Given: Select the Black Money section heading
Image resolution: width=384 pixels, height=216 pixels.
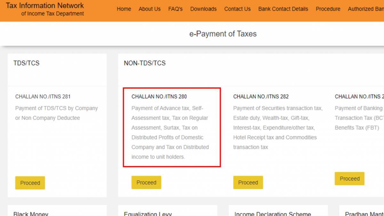Looking at the screenshot, I should pos(31,213).
